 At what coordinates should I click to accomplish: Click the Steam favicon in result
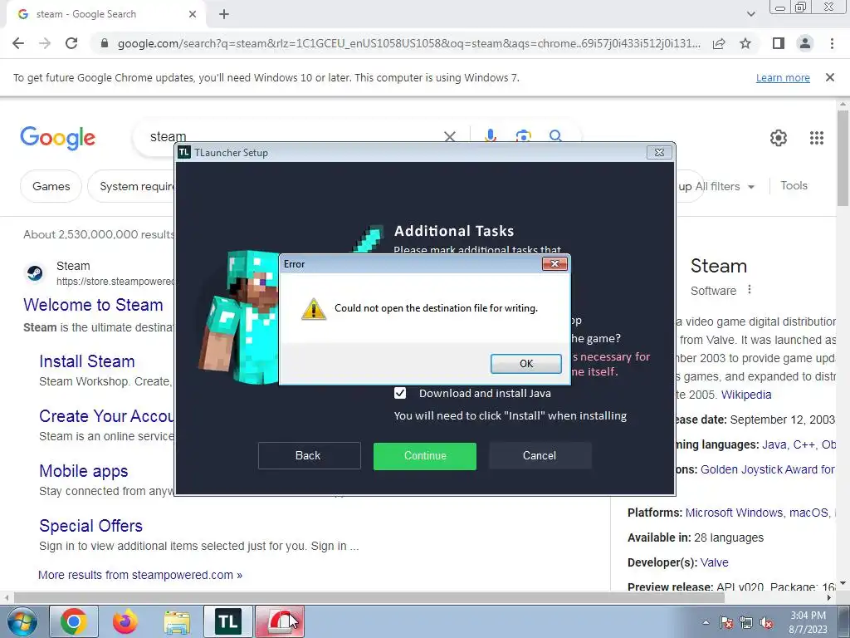35,272
